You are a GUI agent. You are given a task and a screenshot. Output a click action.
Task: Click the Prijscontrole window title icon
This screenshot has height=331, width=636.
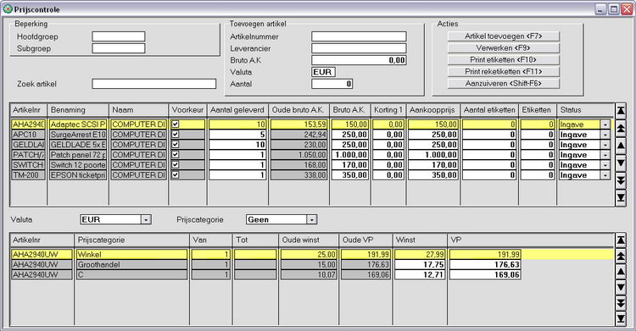pos(8,9)
